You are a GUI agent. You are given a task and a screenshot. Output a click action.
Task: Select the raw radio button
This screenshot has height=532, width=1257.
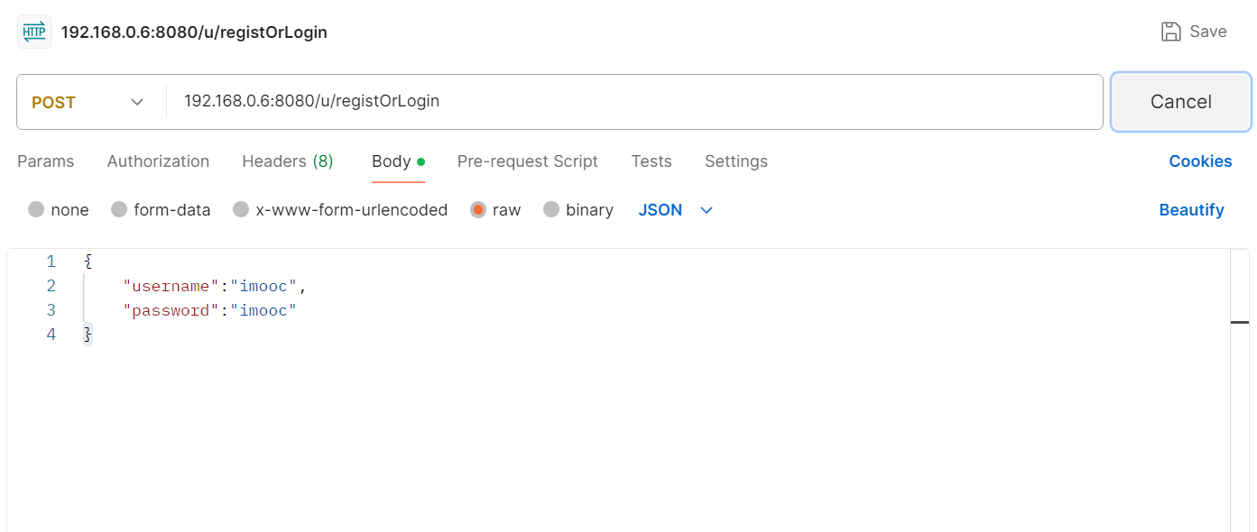click(x=478, y=210)
